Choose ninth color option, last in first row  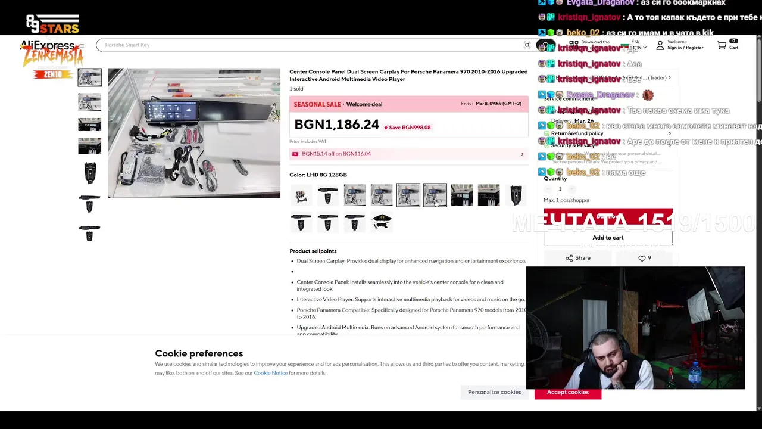[516, 195]
